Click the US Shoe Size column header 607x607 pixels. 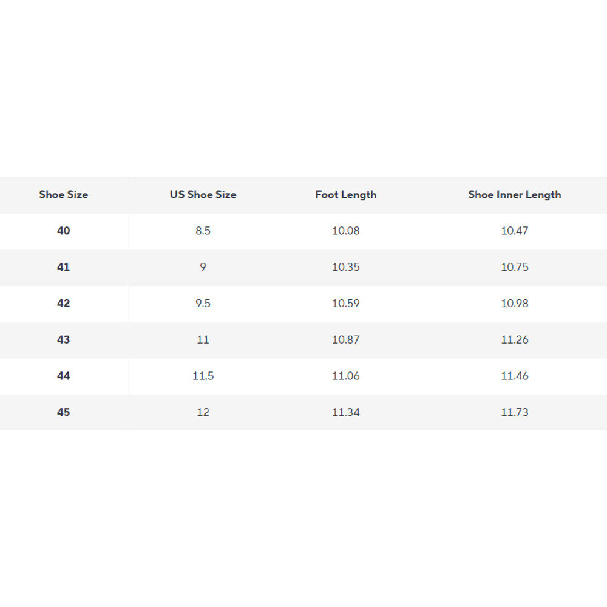click(x=203, y=195)
